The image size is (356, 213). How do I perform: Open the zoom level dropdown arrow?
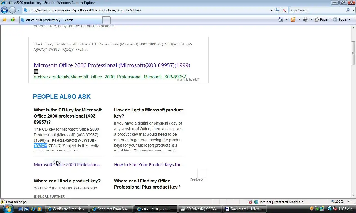[x=349, y=202]
